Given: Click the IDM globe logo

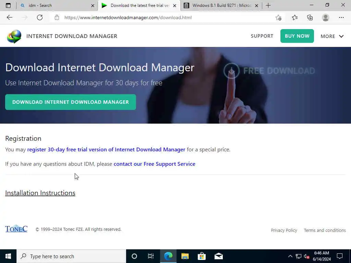Looking at the screenshot, I should 14,36.
